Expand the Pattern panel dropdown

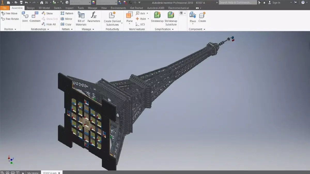(72, 29)
